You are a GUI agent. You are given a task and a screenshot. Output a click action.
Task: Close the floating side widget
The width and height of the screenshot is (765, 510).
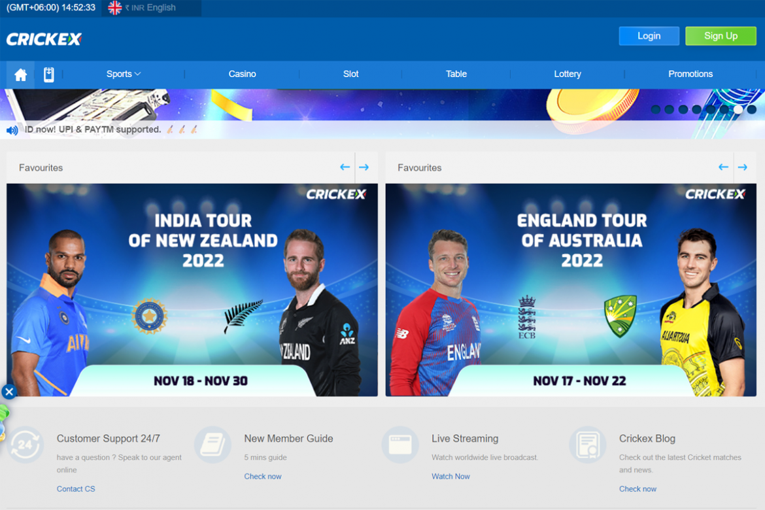8,392
